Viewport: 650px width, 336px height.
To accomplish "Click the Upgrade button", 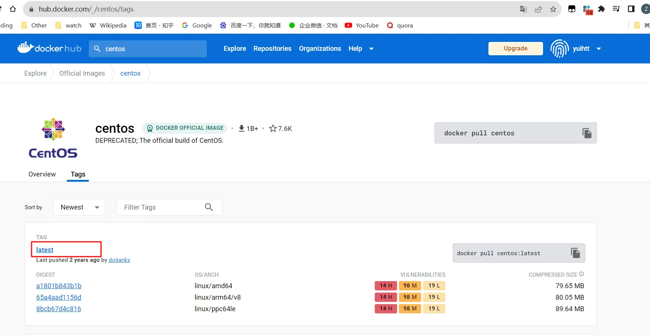I will tap(516, 49).
